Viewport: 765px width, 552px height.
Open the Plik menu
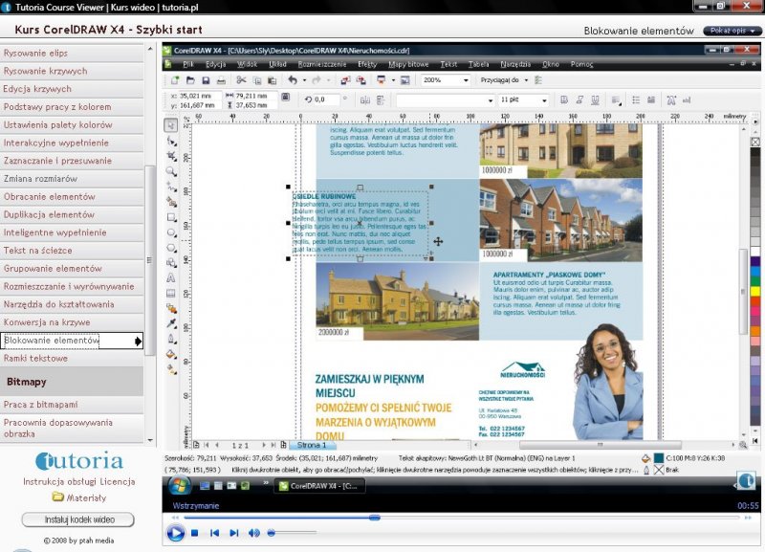(x=187, y=64)
